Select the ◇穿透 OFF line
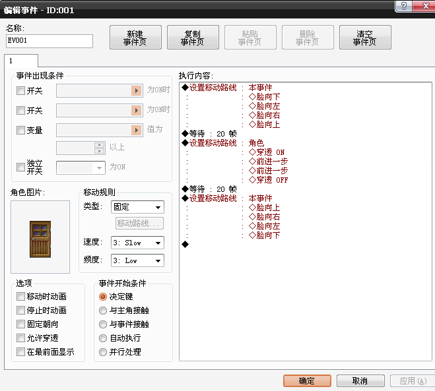Viewport: 435px width, 391px height. pos(268,180)
